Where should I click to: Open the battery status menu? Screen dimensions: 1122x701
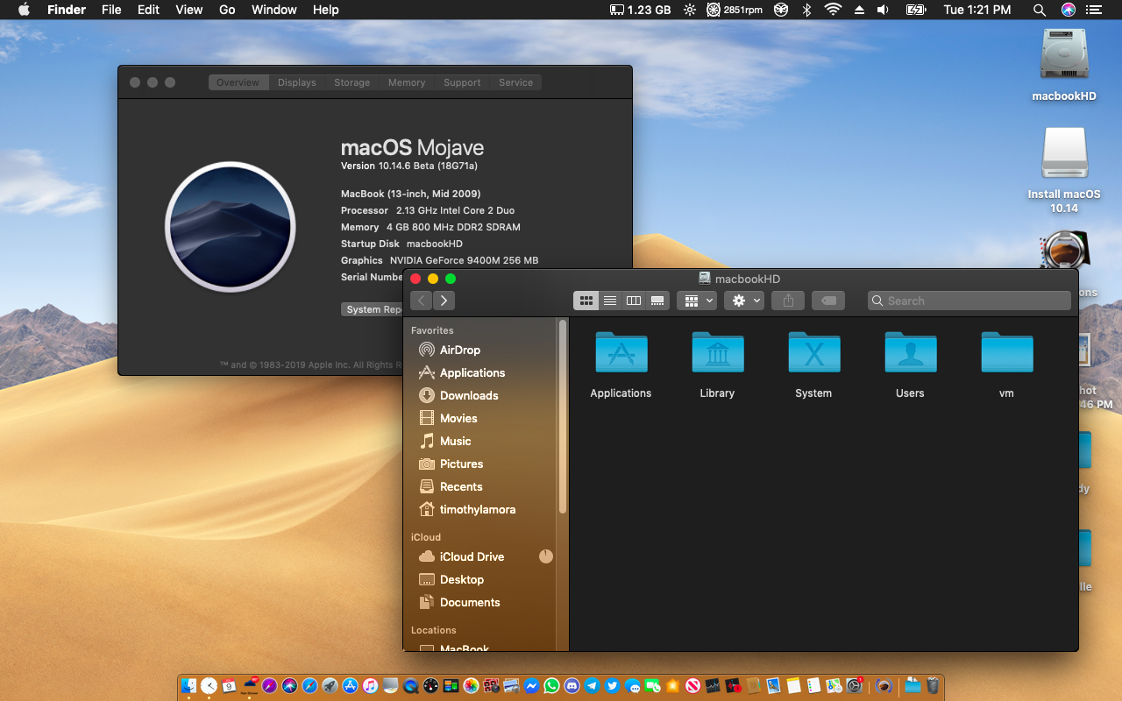point(915,10)
